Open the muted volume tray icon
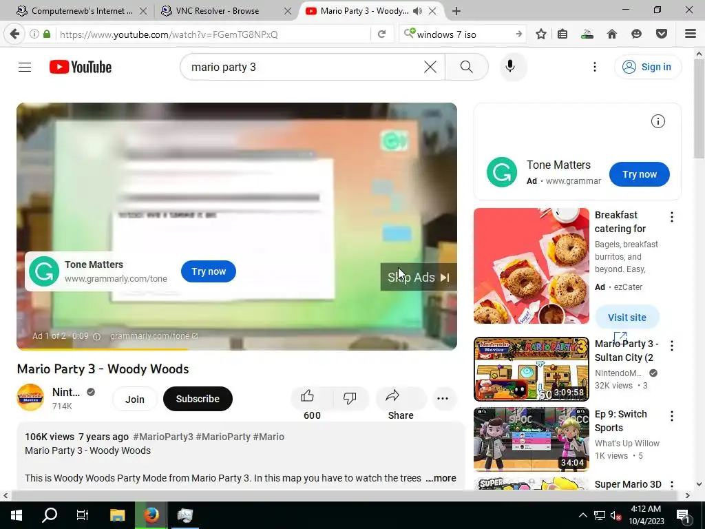Image resolution: width=705 pixels, height=529 pixels. [616, 515]
